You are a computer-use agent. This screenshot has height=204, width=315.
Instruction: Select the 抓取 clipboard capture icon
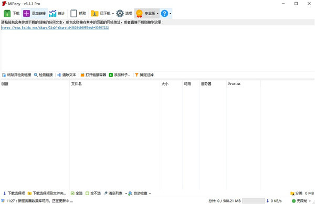(x=73, y=14)
